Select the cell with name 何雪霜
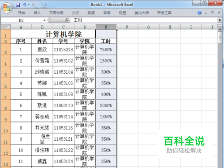Viewport: 224px width, 168px height. pyautogui.click(x=42, y=61)
